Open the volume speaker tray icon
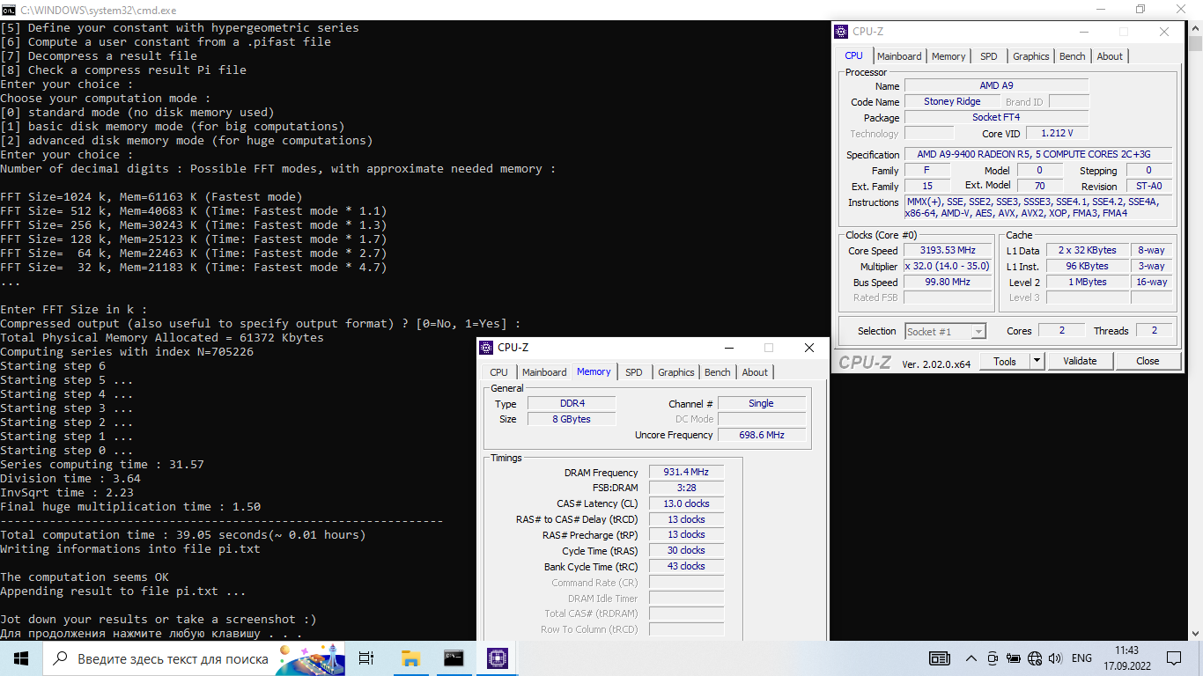 (1054, 658)
